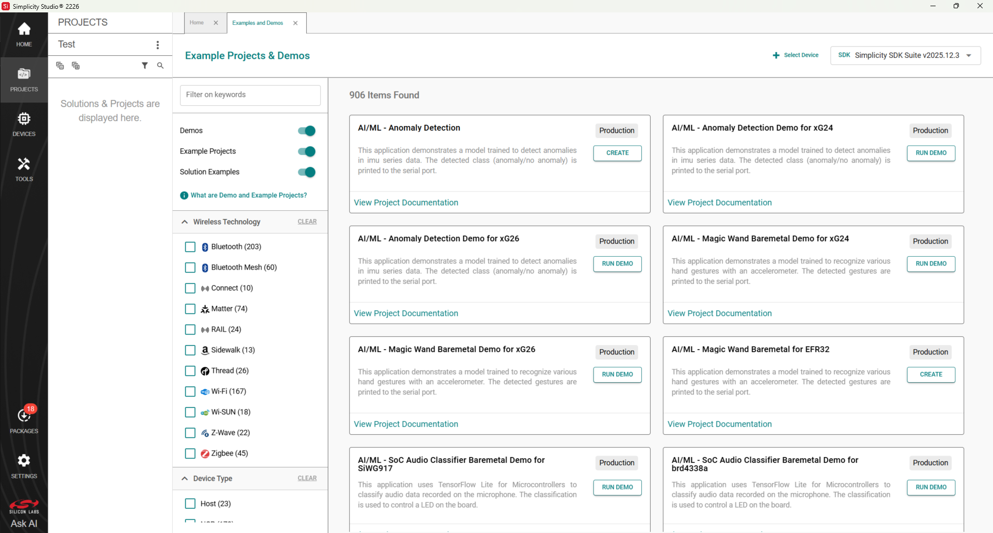
Task: Click the first copy icon in the Projects toolbar
Action: click(x=60, y=66)
